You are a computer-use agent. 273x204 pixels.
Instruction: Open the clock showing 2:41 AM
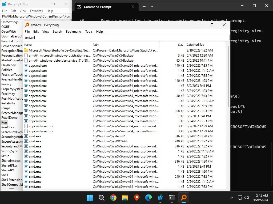coord(260,198)
